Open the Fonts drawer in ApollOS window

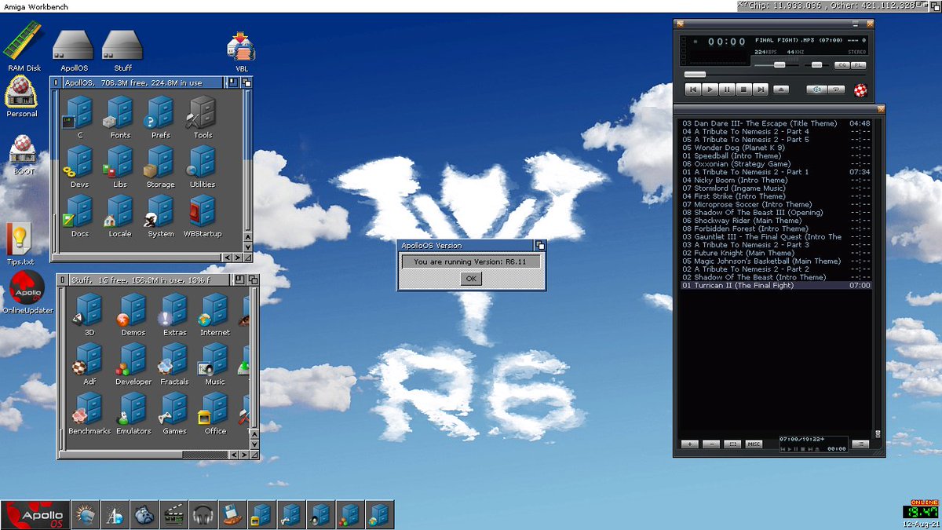click(x=120, y=117)
